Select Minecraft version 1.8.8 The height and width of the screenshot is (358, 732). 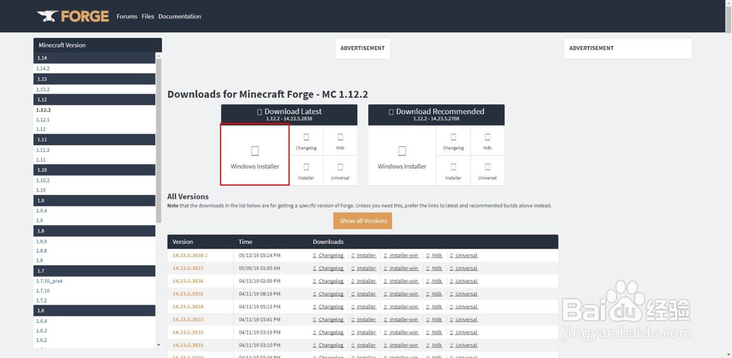(42, 251)
